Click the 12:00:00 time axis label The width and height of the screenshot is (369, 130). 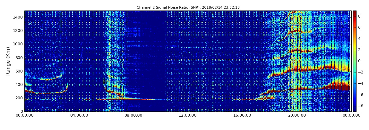coord(187,115)
